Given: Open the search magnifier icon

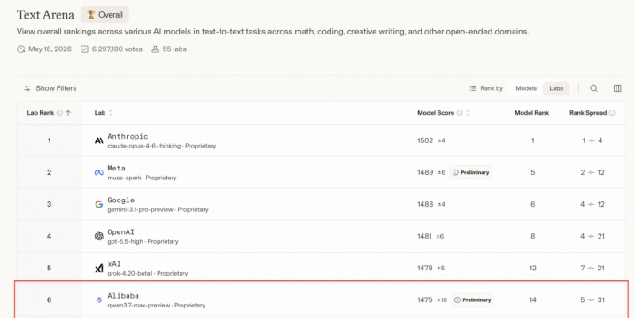Looking at the screenshot, I should point(593,88).
